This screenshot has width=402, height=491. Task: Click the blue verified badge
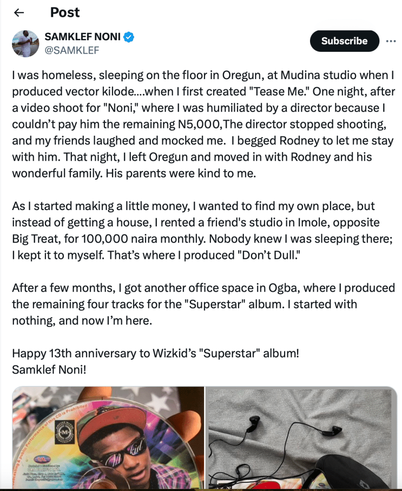coord(129,36)
